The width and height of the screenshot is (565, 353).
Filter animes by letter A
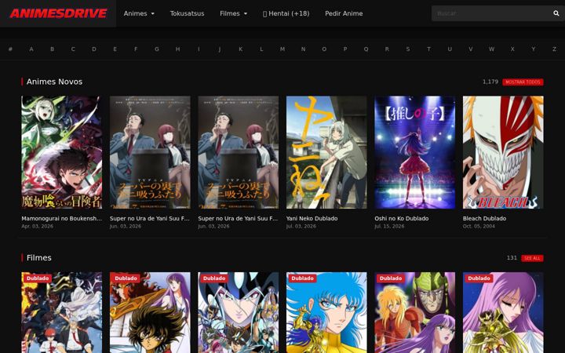pyautogui.click(x=31, y=49)
